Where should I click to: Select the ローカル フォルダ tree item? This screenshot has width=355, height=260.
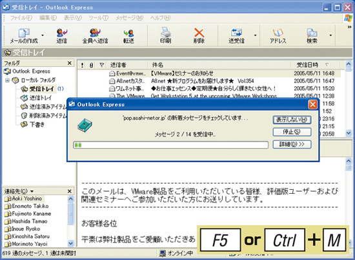(38, 80)
